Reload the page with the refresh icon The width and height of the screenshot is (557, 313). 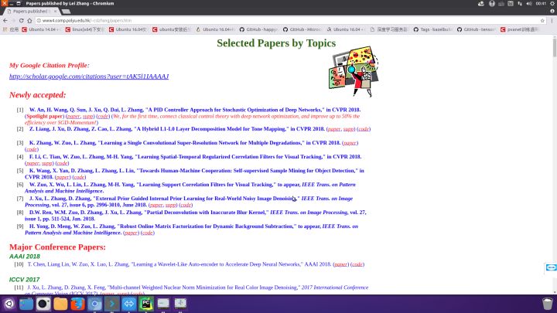pos(22,21)
